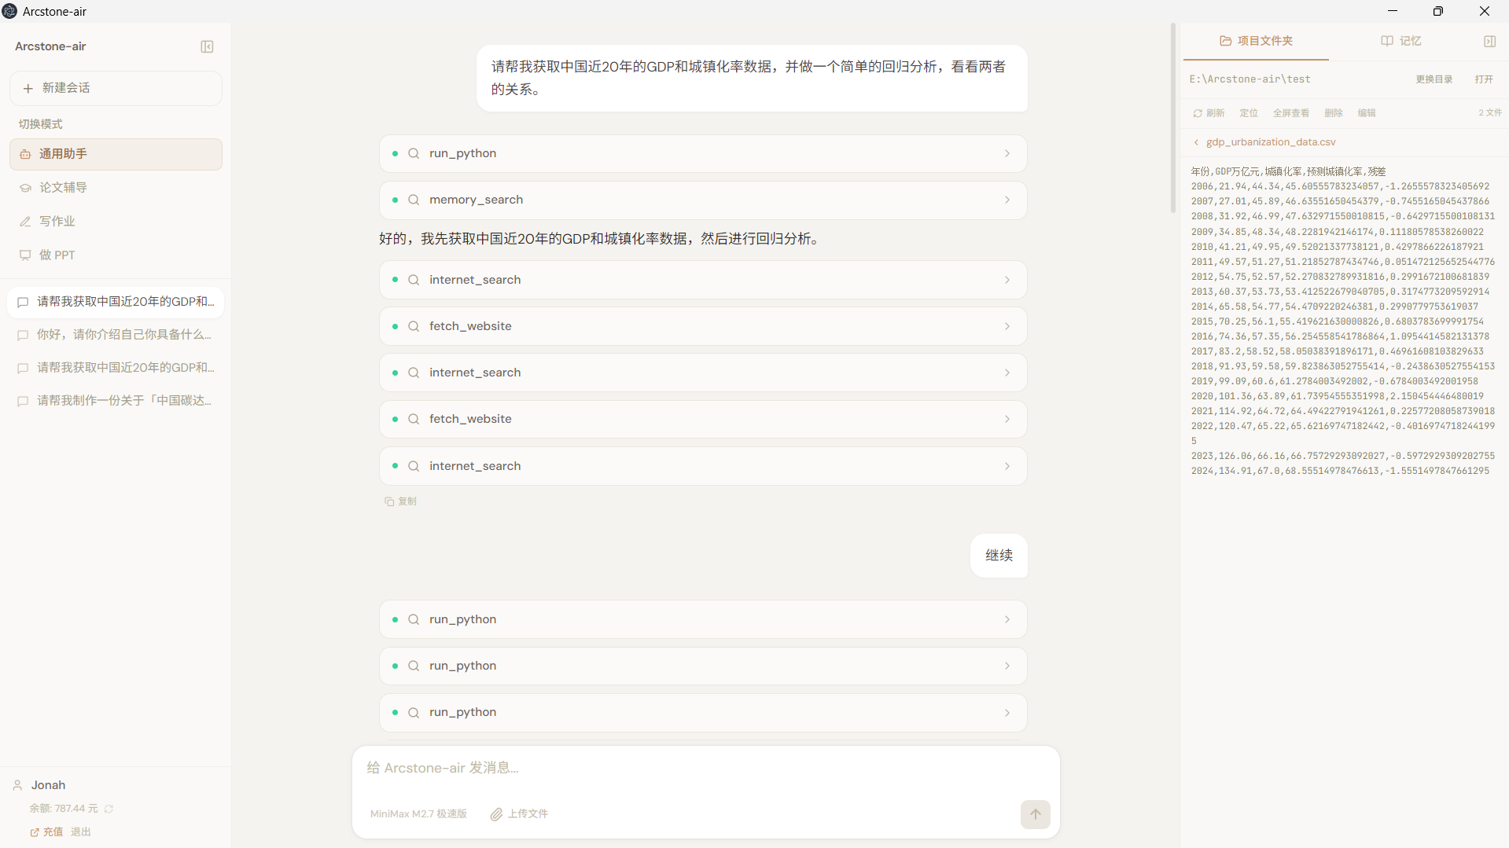Click the 继续 button to continue
The height and width of the screenshot is (848, 1509).
pos(999,556)
